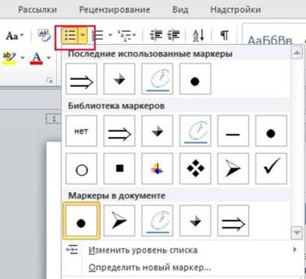The width and height of the screenshot is (306, 279).
Task: Click the Последние использованные маркеры header
Action: pyautogui.click(x=150, y=54)
